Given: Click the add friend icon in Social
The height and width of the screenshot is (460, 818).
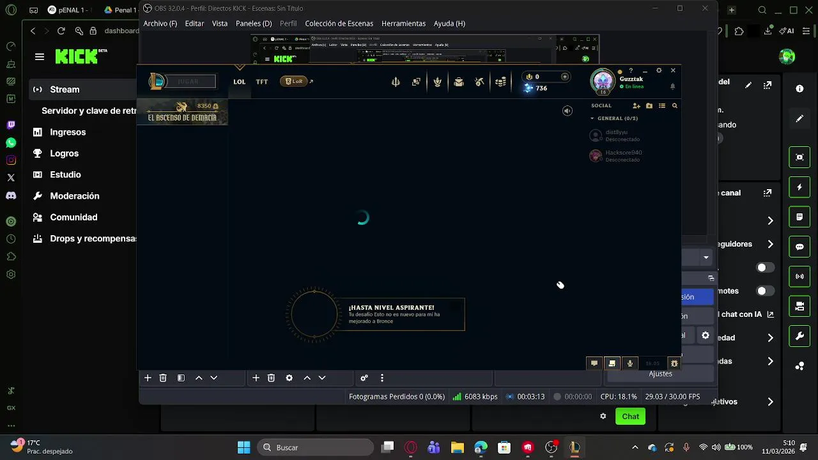Looking at the screenshot, I should click(636, 106).
